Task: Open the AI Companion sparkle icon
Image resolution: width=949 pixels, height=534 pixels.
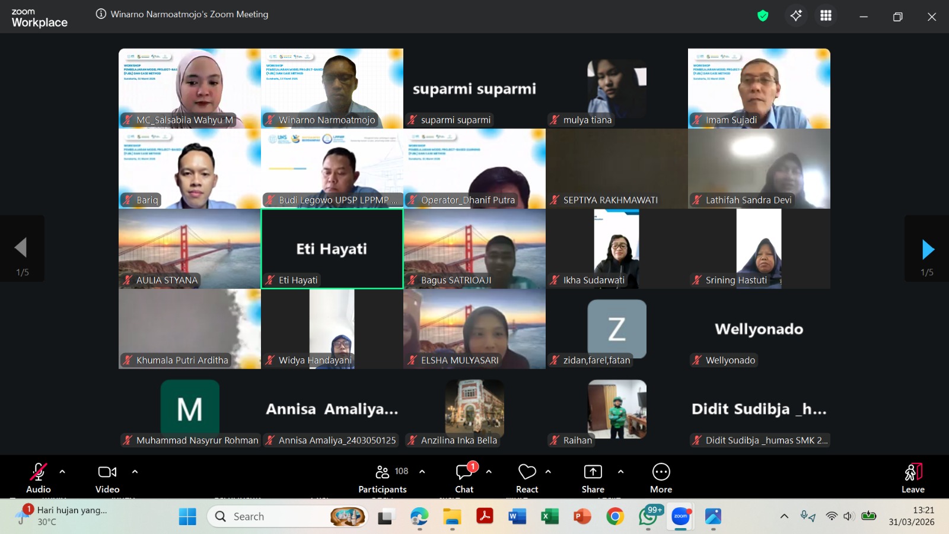Action: pyautogui.click(x=796, y=16)
